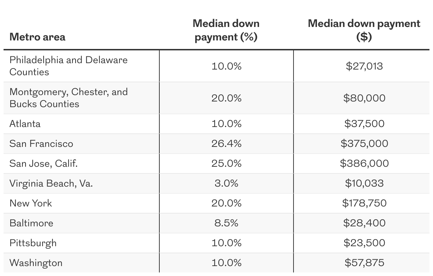Click the Baltimore row label
This screenshot has height=276, width=433.
point(31,223)
